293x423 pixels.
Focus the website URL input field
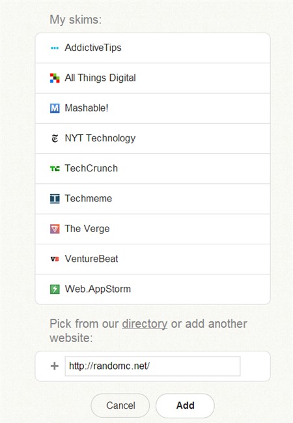[152, 366]
